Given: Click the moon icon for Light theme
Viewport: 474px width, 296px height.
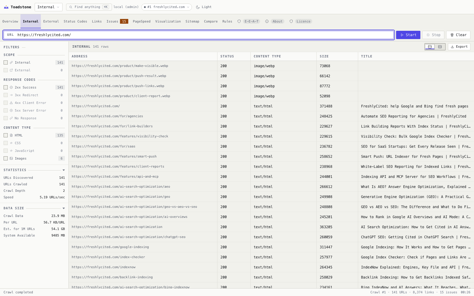Looking at the screenshot, I should coord(198,7).
